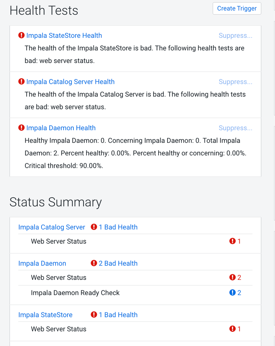
Task: Click red error icon beside Impala StateStore Health
Action: tap(21, 35)
